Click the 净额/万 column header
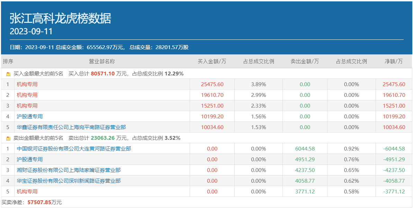This screenshot has width=413, height=209. 394,62
